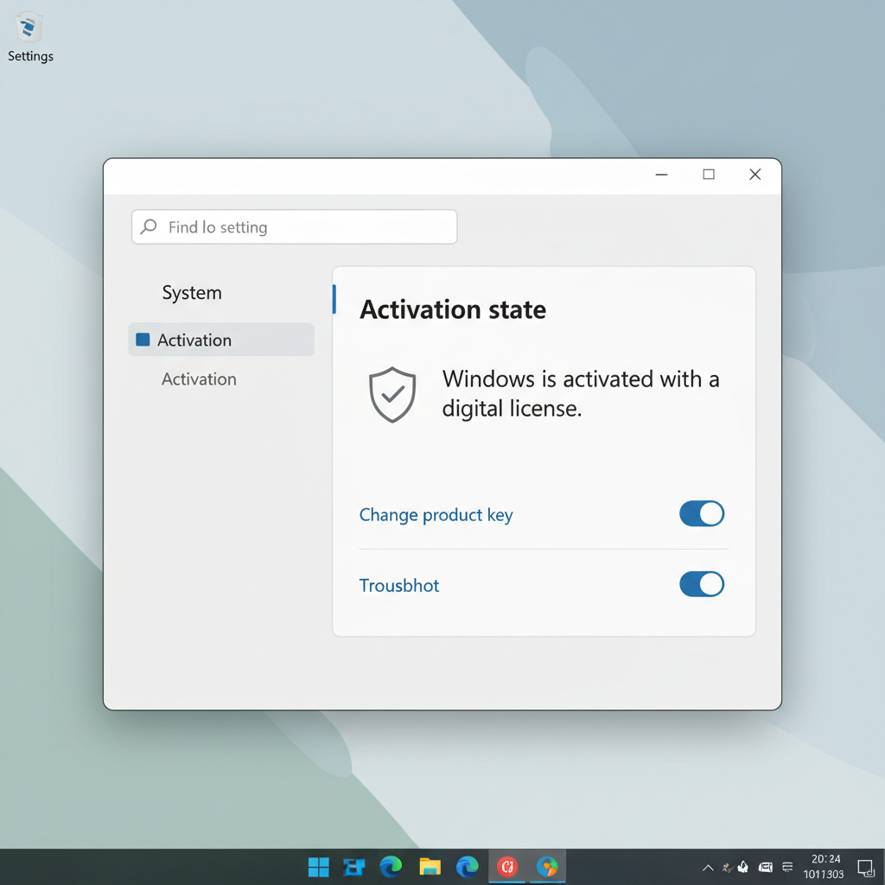Click the red circular app icon in taskbar
The width and height of the screenshot is (885, 885).
[508, 867]
